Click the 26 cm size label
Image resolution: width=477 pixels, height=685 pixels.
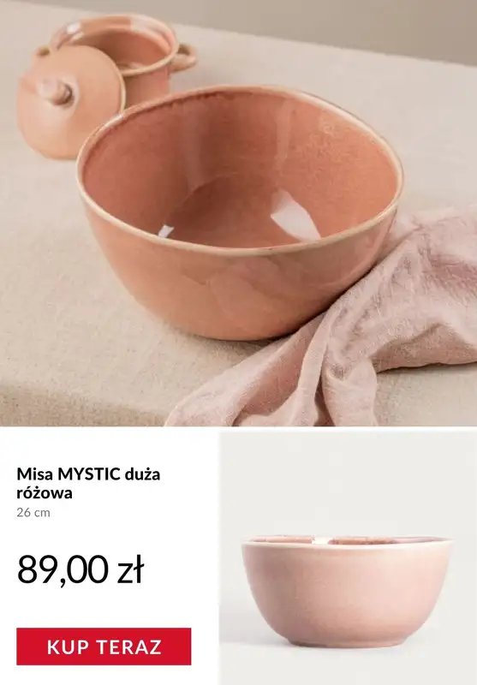click(33, 512)
